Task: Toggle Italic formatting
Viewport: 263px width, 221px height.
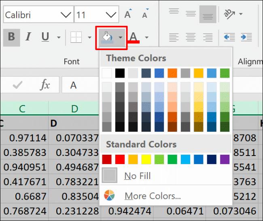Action: pos(28,38)
